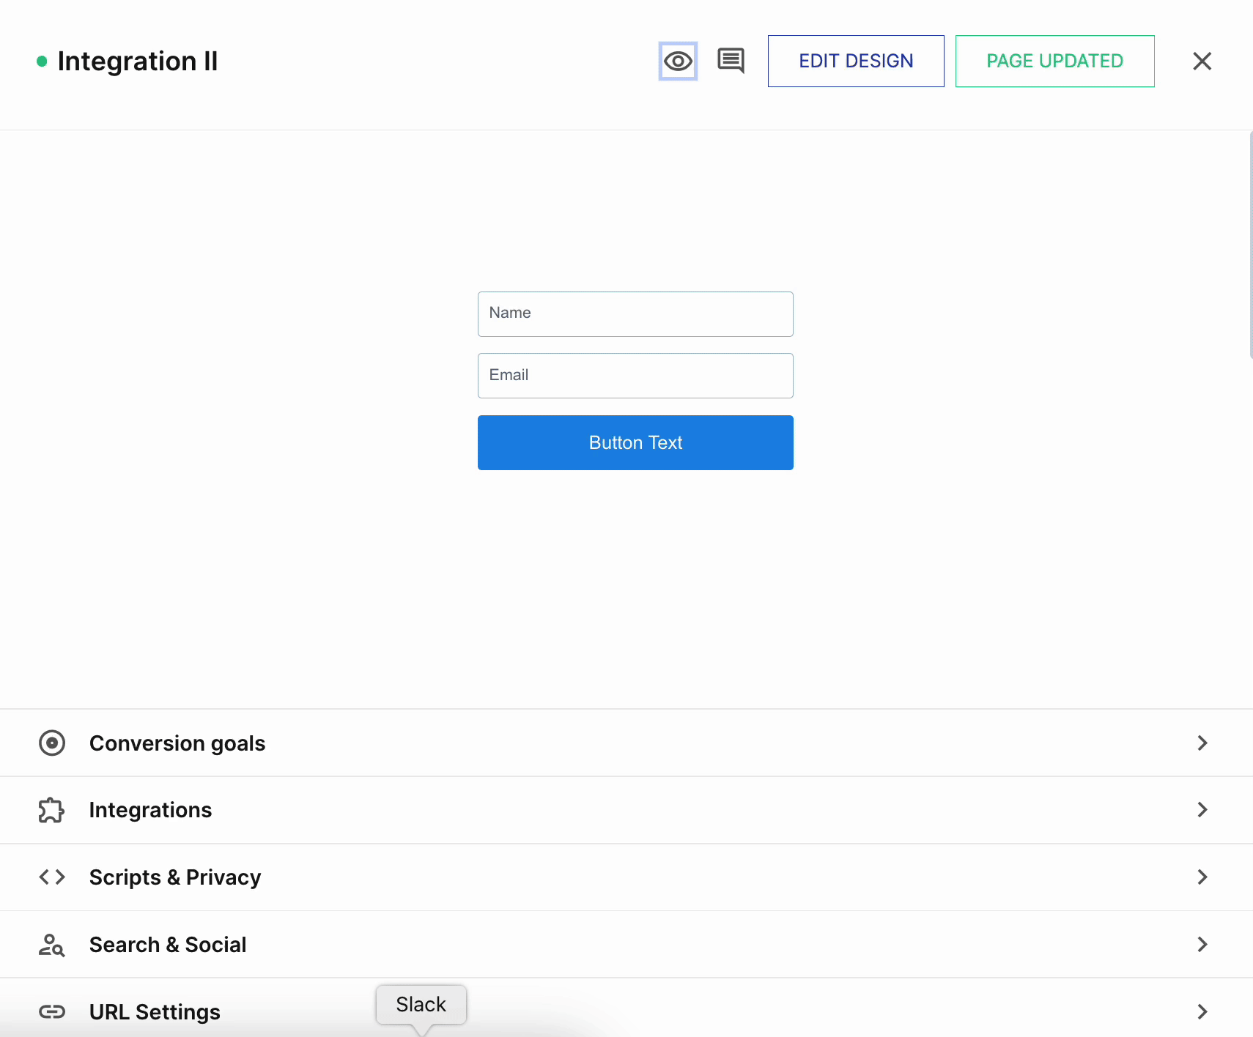
Task: Click inside the Email input field
Action: point(635,375)
